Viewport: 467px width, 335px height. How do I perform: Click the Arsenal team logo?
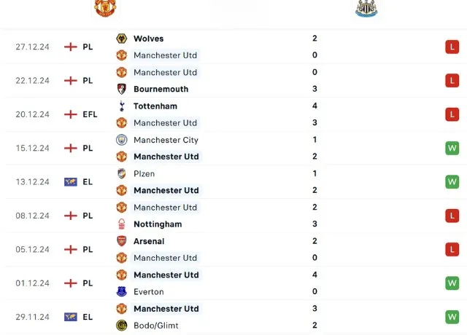[122, 241]
